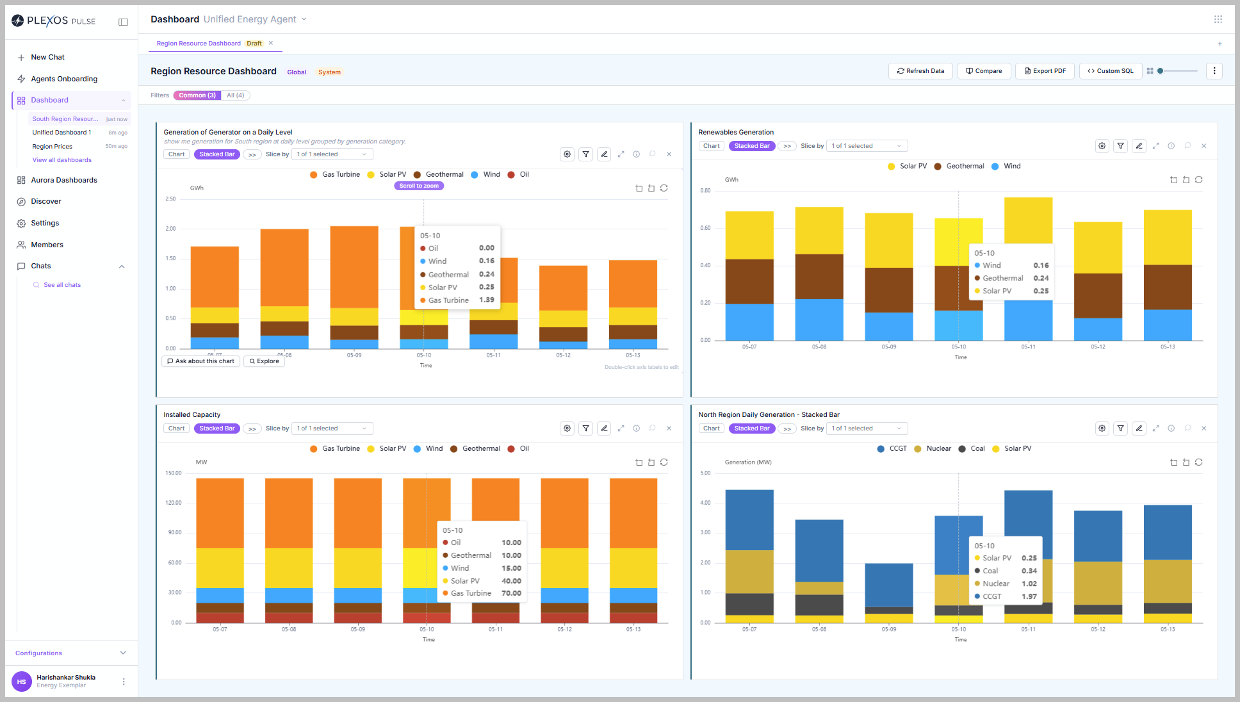
Task: Open filter for Generation of Generator chart
Action: pos(585,154)
